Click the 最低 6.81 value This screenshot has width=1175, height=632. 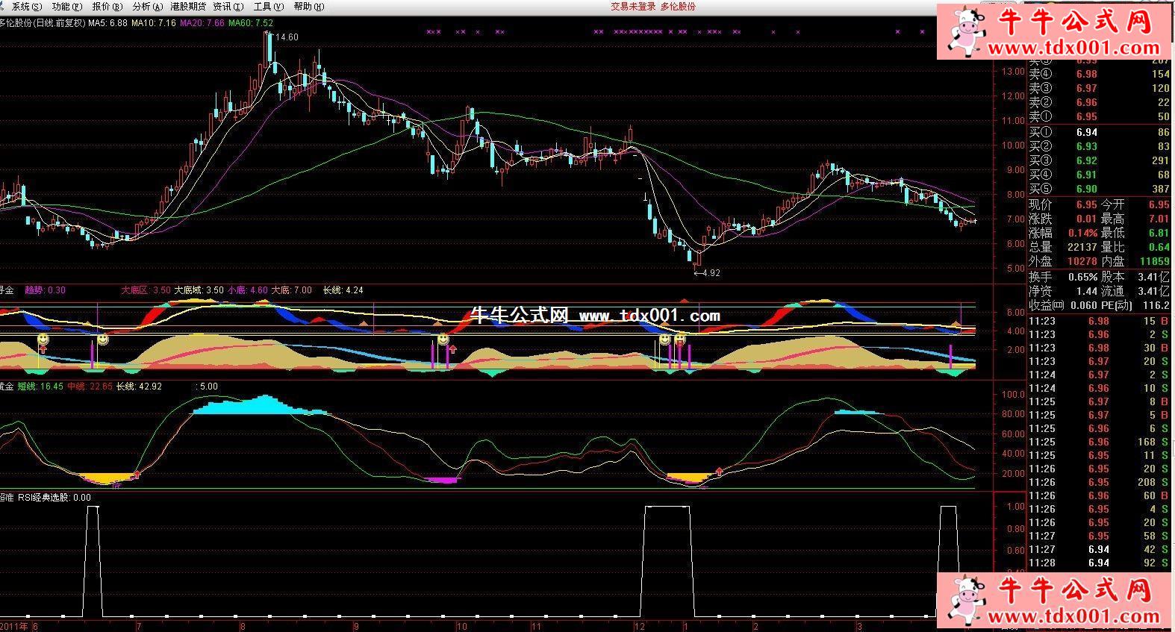click(1159, 233)
